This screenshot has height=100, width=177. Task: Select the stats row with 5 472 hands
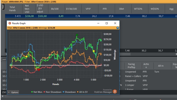coord(91,16)
